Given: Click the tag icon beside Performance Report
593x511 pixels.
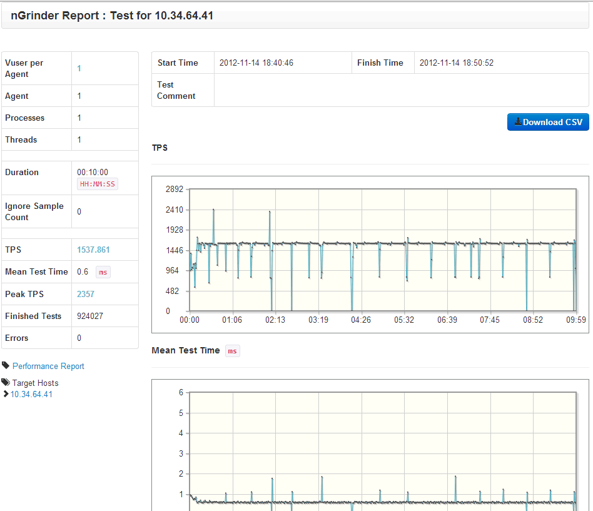Looking at the screenshot, I should click(x=6, y=365).
